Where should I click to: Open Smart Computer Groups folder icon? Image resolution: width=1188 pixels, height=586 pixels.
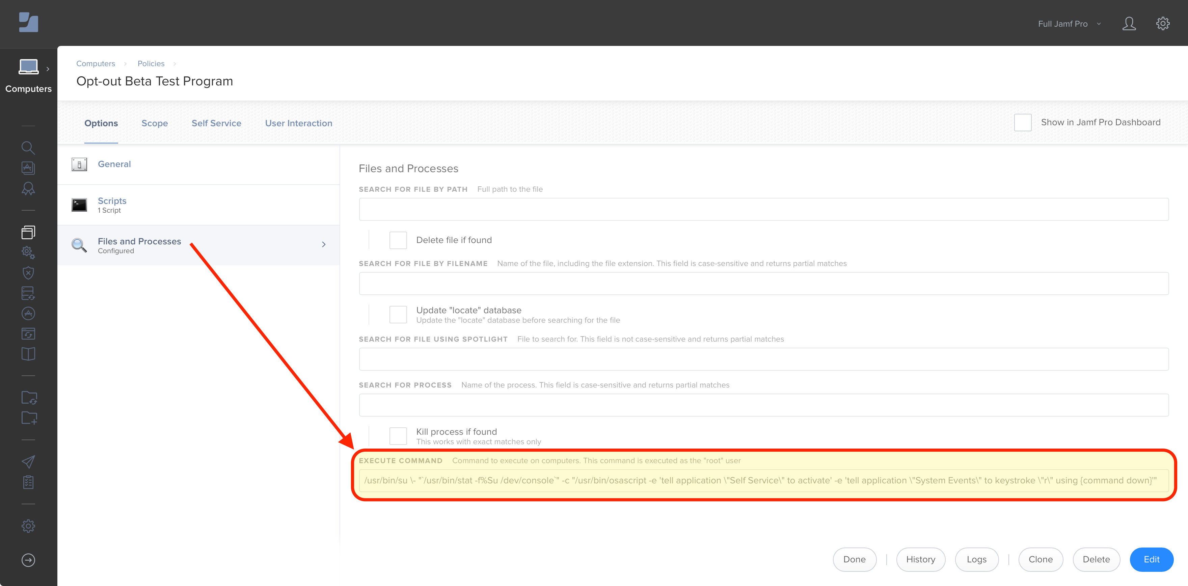click(29, 397)
